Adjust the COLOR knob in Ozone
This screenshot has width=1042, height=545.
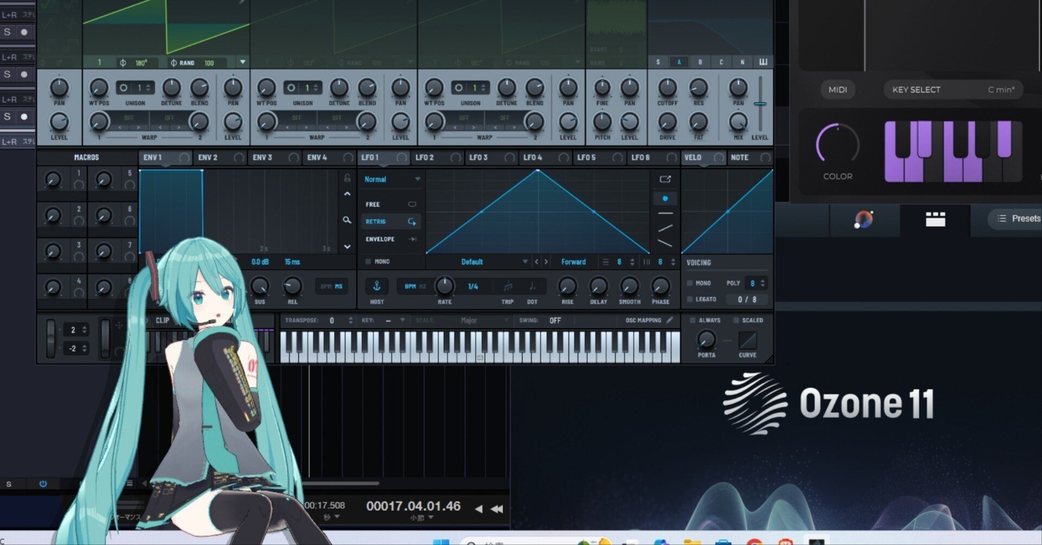837,144
